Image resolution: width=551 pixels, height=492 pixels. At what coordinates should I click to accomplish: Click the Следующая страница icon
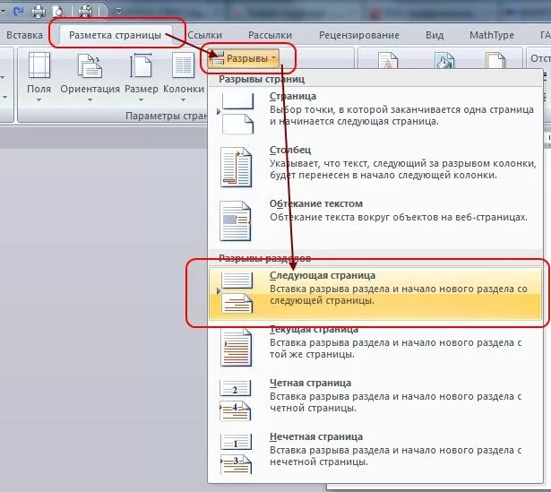pyautogui.click(x=237, y=293)
